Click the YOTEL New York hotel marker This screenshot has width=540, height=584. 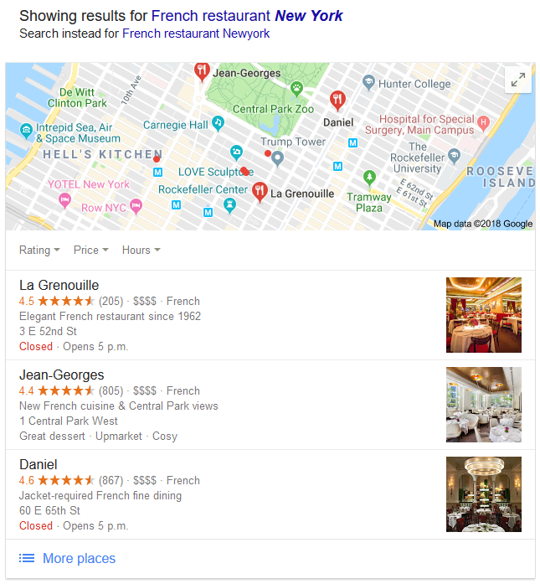64,200
